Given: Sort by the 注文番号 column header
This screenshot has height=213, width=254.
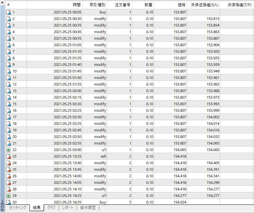Looking at the screenshot, I should (x=120, y=5).
